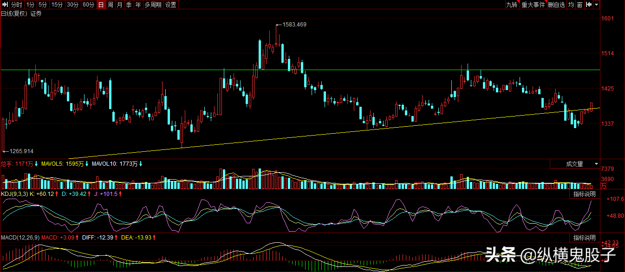The image size is (625, 272).
Task: Open 设置 settings
Action: (x=170, y=5)
